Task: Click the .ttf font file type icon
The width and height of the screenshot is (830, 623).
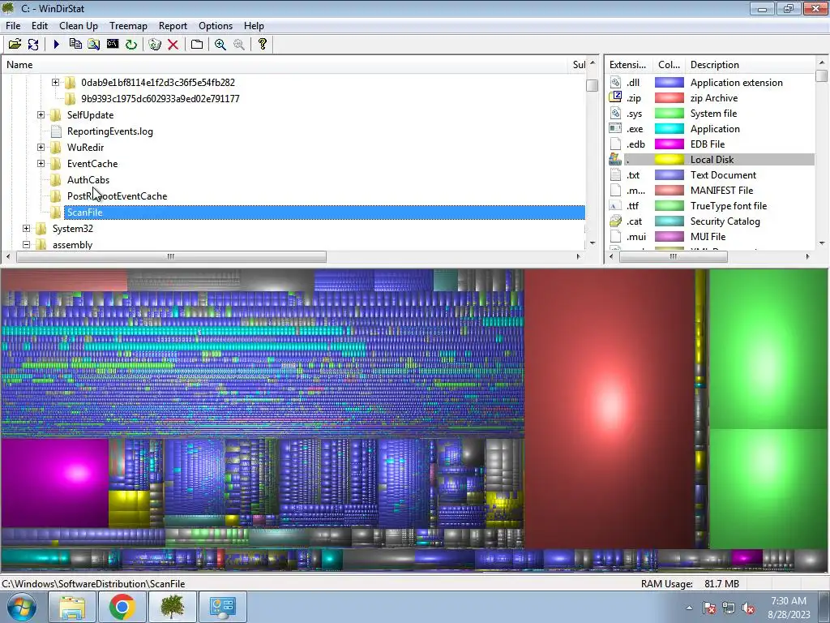Action: [x=615, y=205]
